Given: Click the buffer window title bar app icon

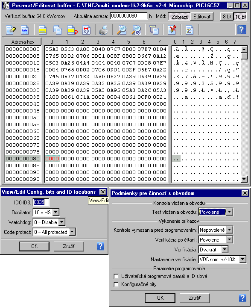Looking at the screenshot, I should [6, 5].
